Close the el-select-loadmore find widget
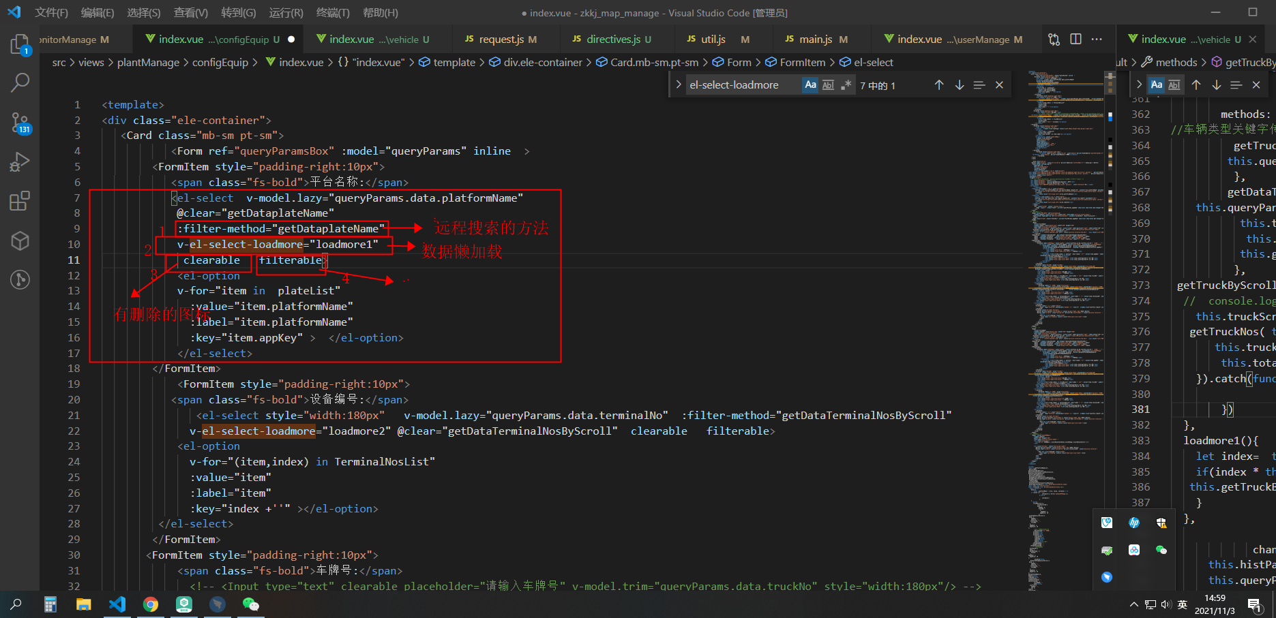Screen dimensions: 1276x618 [999, 84]
